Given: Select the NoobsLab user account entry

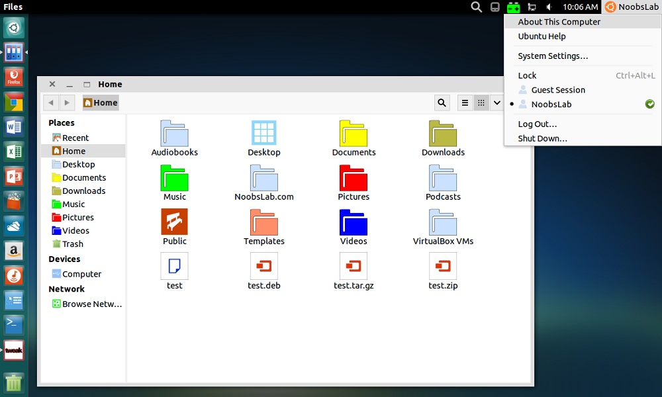Looking at the screenshot, I should 583,104.
